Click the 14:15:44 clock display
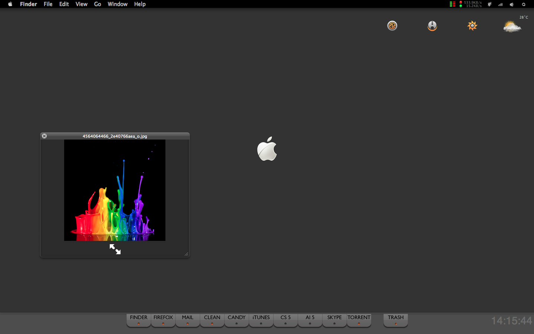Screen dimensions: 534x334 511,321
